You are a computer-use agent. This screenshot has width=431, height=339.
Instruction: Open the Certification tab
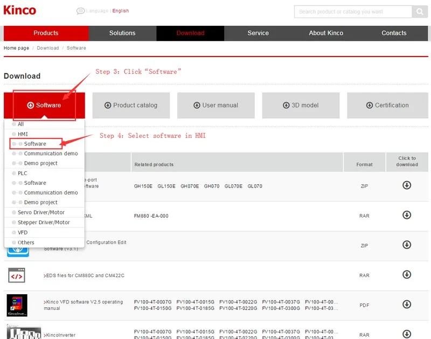pos(387,105)
